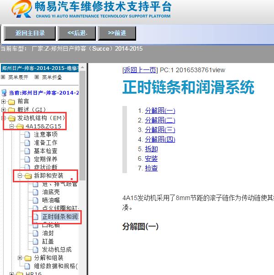Click the 缸盖 page icon

[x=36, y=242]
